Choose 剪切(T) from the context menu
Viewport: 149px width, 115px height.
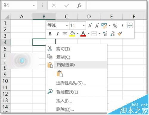coord(77,49)
